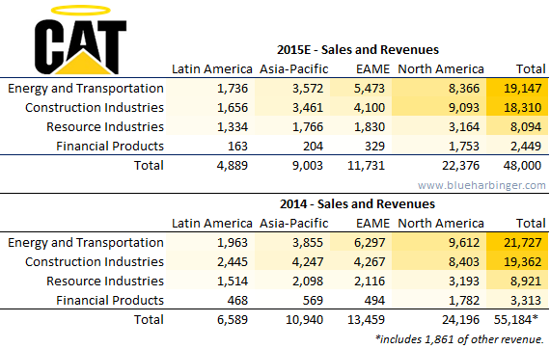This screenshot has width=550, height=349.
Task: Click the 2014 Financial Products total 3,313
Action: tap(526, 300)
